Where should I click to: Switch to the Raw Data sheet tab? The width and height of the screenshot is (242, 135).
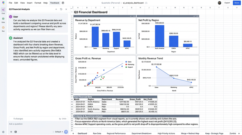pyautogui.click(x=97, y=133)
